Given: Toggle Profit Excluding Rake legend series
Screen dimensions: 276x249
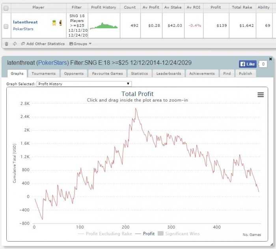Looking at the screenshot, I should pyautogui.click(x=105, y=234).
